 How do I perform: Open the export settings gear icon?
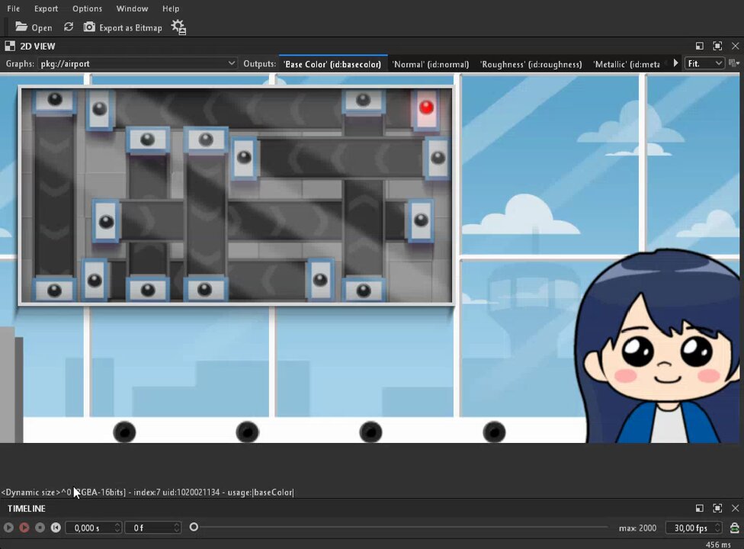coord(179,27)
